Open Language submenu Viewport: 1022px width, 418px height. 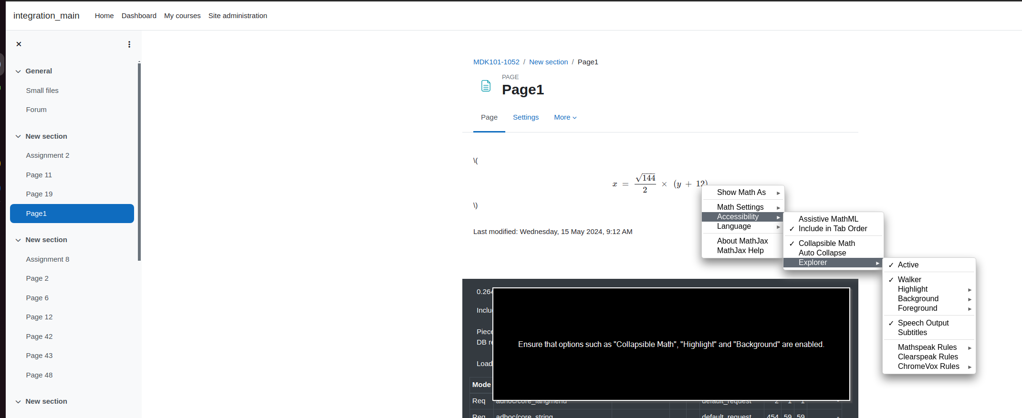743,226
